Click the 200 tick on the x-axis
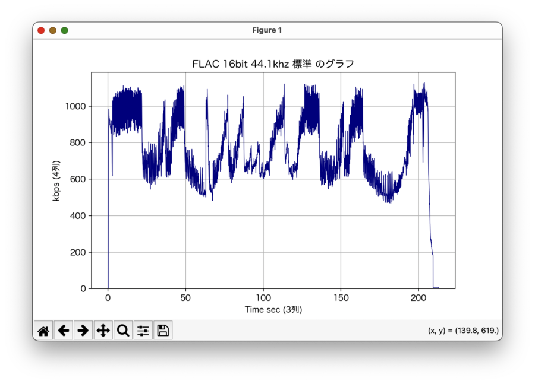 418,298
